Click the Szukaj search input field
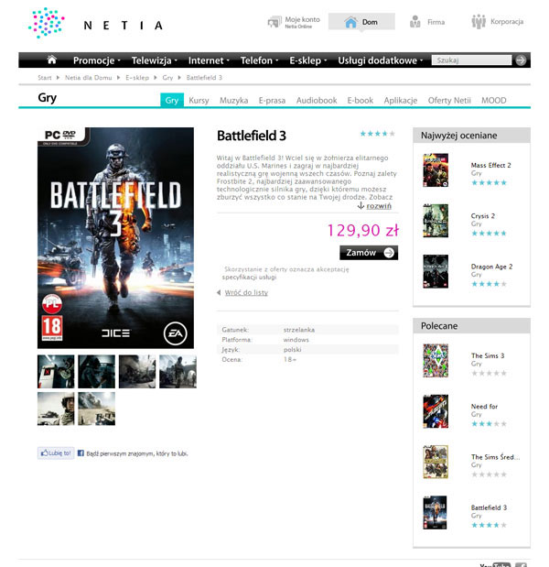This screenshot has width=549, height=567. coord(472,60)
